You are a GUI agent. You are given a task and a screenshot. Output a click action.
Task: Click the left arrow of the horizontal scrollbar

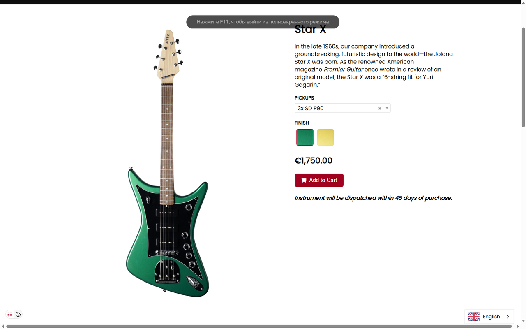3,327
